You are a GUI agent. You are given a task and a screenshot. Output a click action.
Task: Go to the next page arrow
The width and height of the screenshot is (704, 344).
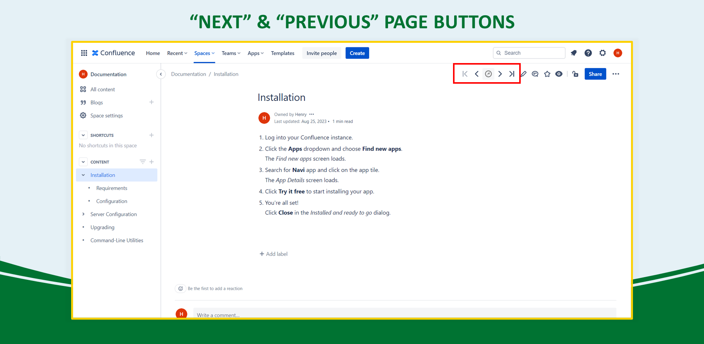pos(500,74)
